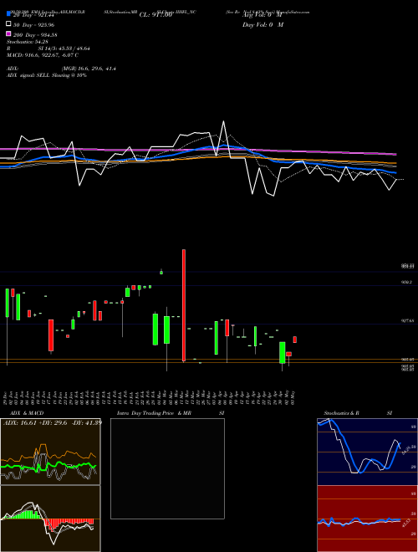The height and width of the screenshot is (552, 418).
Task: Click the 'ADX & MACD' panel title
Action: pos(27,413)
